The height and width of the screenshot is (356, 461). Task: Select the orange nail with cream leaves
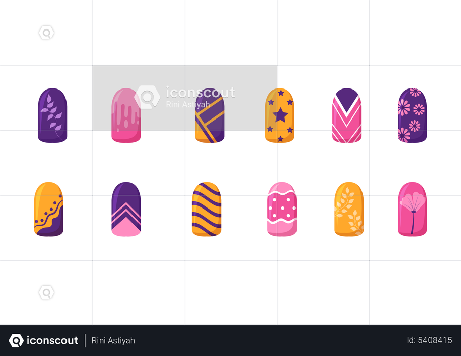[349, 209]
